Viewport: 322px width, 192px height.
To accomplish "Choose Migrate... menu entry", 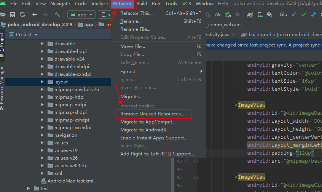I will pos(159,97).
